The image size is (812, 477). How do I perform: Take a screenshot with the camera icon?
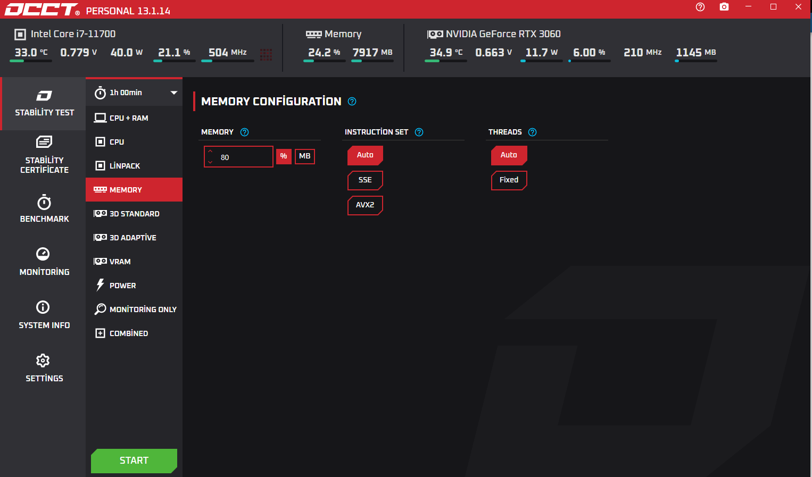coord(724,7)
